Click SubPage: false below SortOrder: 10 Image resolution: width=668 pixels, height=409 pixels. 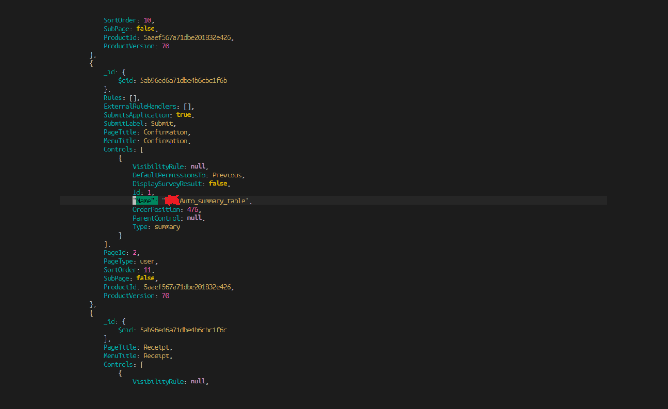pyautogui.click(x=131, y=29)
